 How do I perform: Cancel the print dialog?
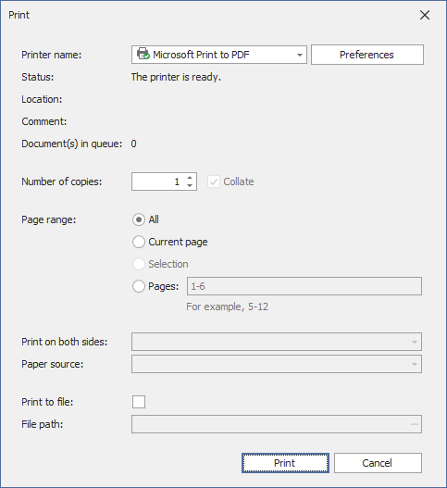click(x=378, y=463)
